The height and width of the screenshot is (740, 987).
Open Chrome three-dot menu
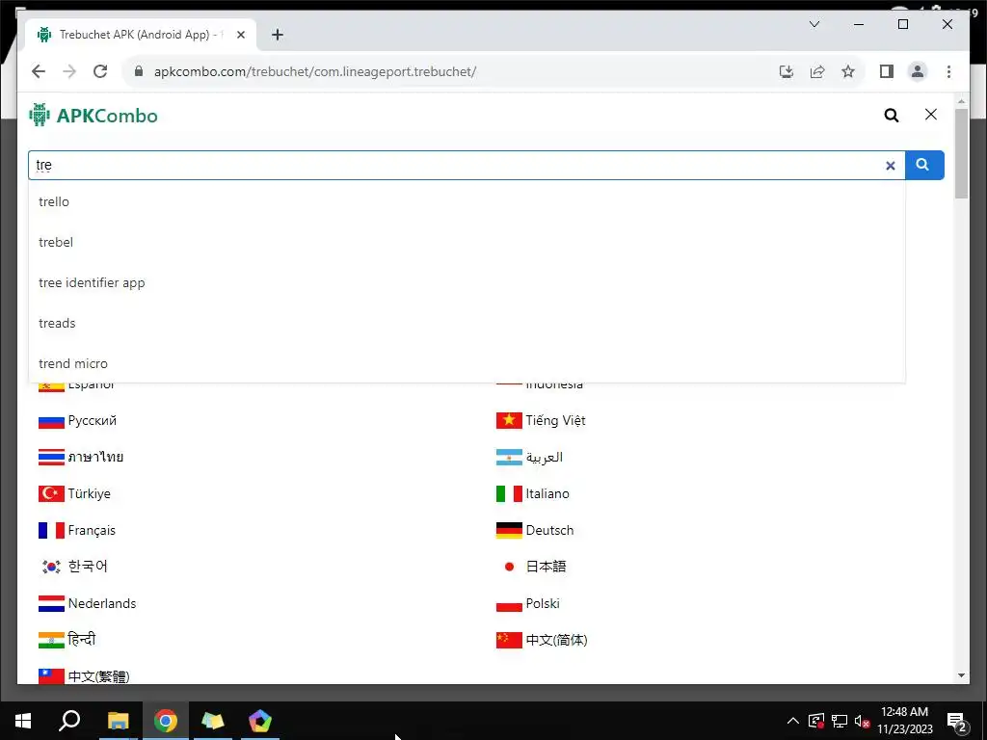pos(948,71)
